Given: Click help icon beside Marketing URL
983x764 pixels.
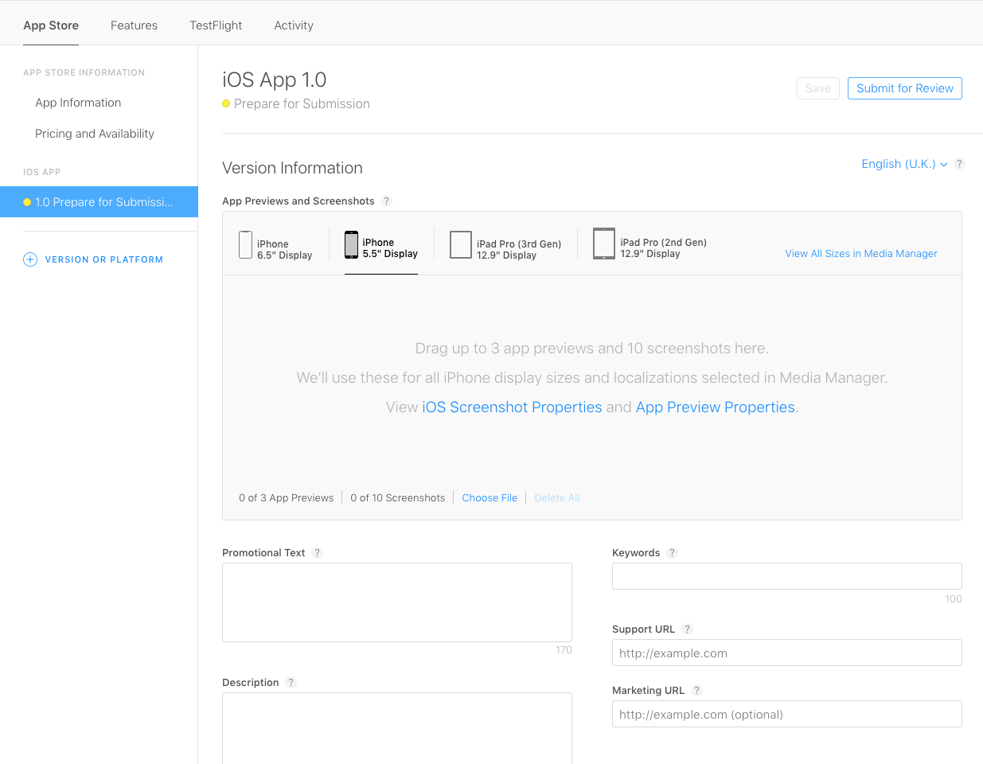Looking at the screenshot, I should pyautogui.click(x=696, y=691).
